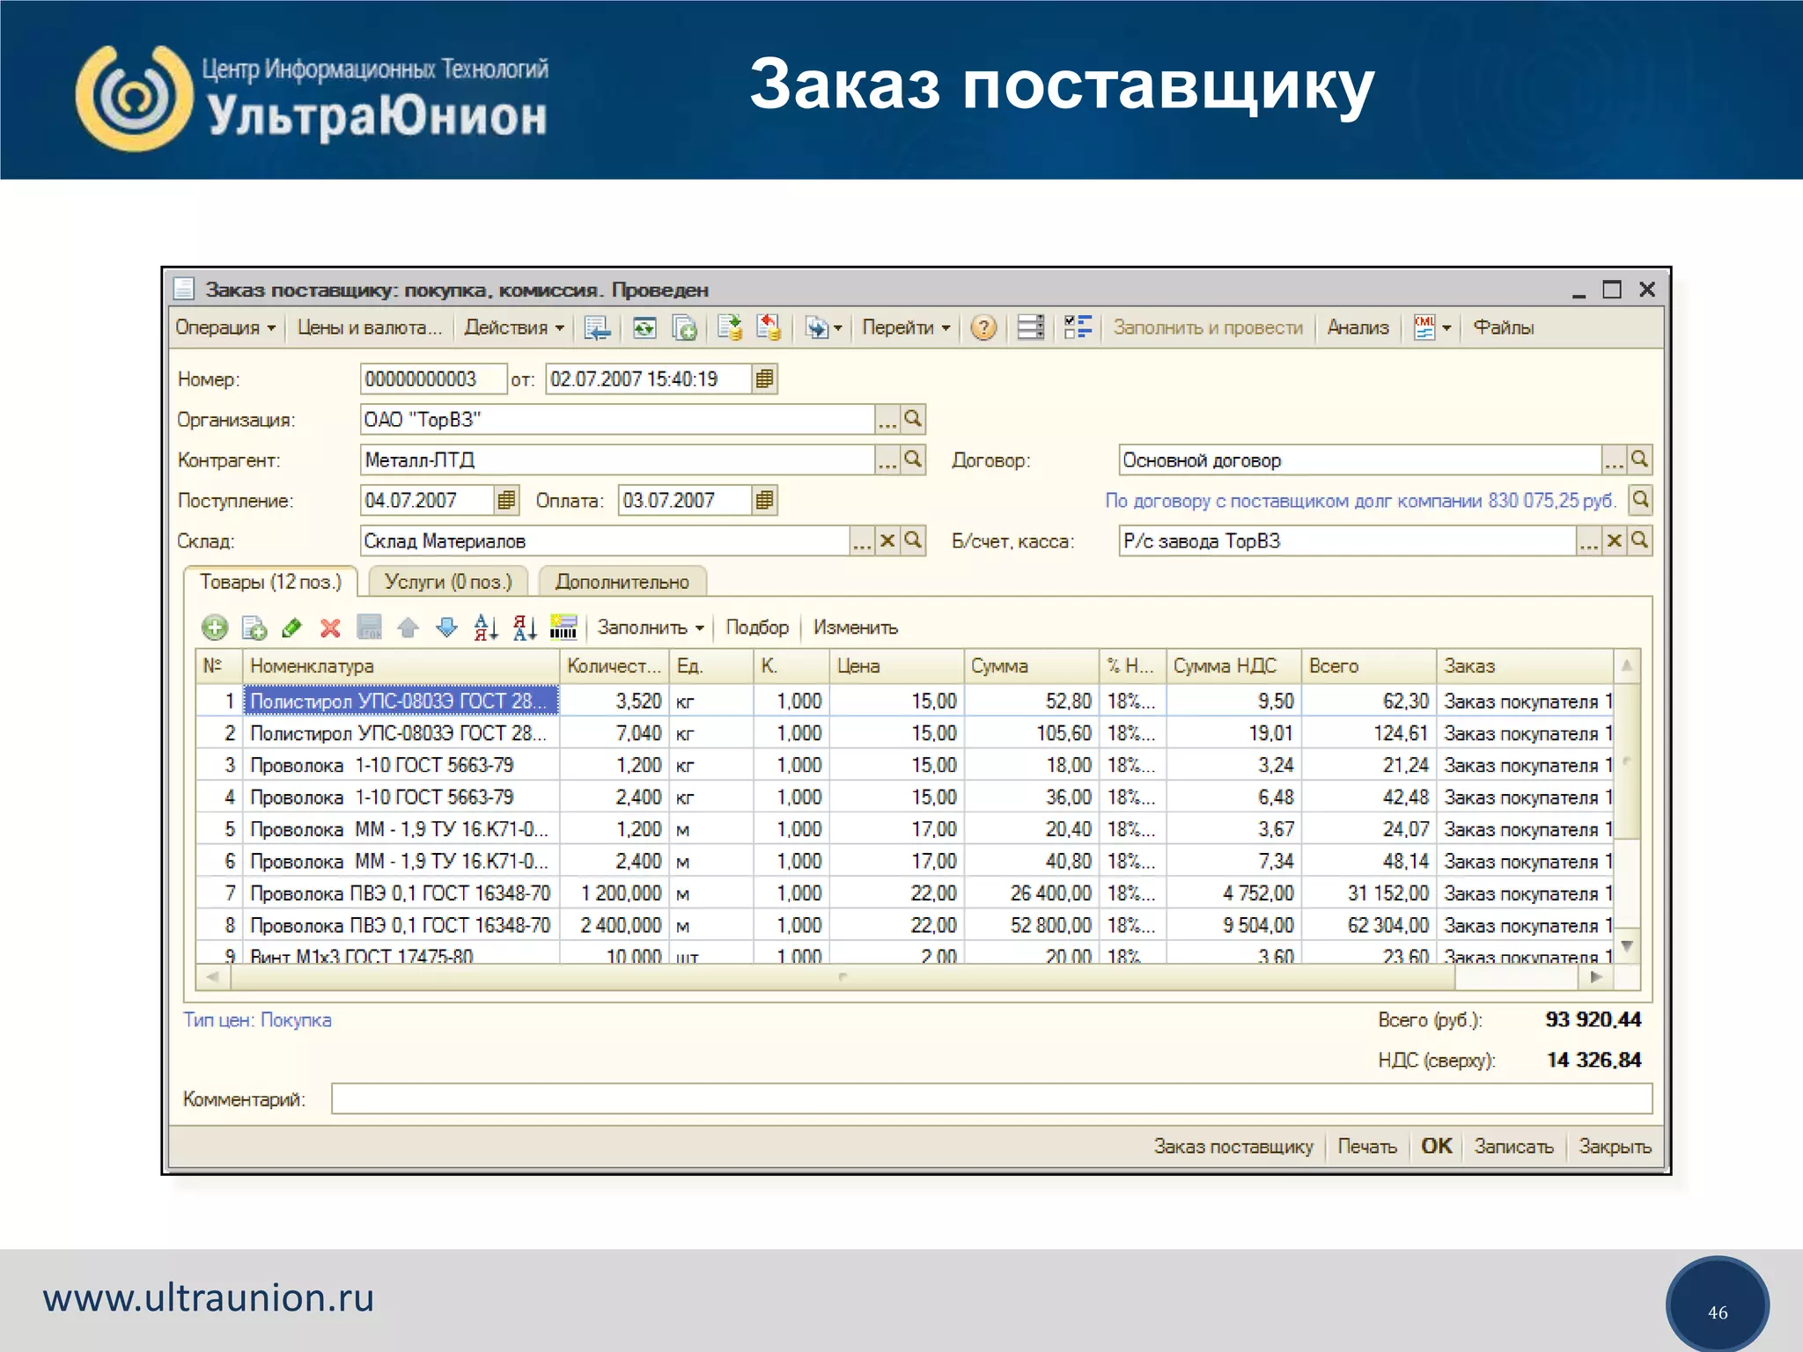Click the Подбор button
Screen dimensions: 1803x1352
tap(757, 628)
